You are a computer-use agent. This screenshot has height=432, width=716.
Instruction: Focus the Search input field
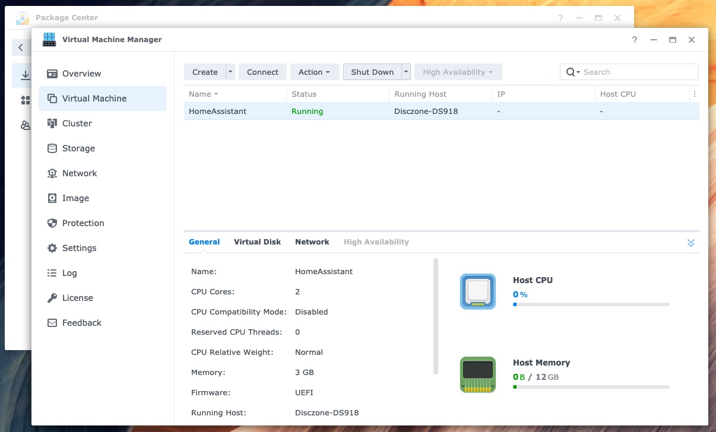tap(639, 72)
